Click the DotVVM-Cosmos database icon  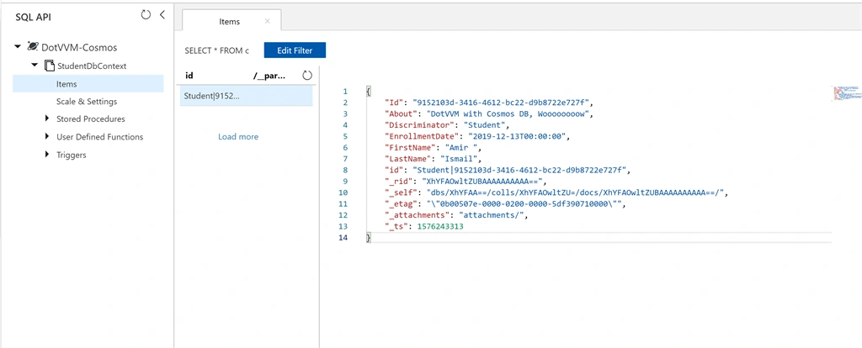click(33, 47)
